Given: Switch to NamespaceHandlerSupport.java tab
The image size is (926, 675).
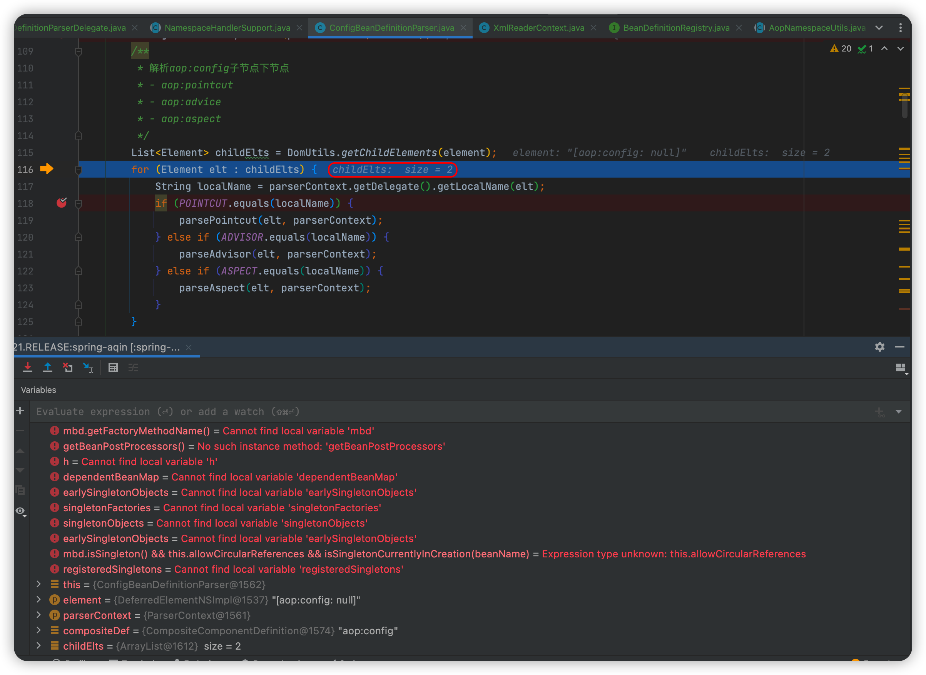Looking at the screenshot, I should pos(227,28).
